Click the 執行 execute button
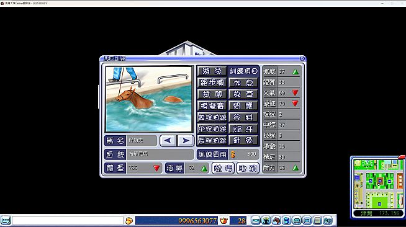 (223, 168)
